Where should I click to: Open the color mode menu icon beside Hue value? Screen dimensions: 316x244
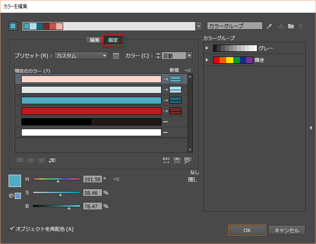click(116, 179)
